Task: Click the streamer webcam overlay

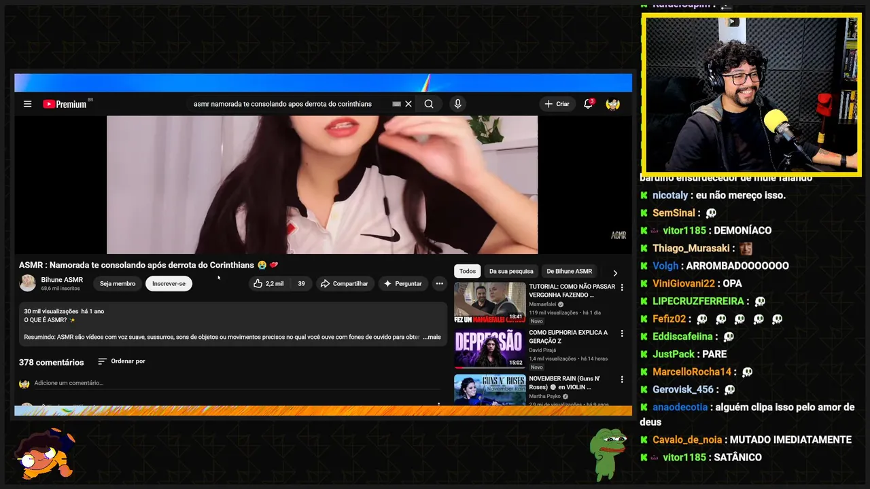Action: (x=751, y=94)
